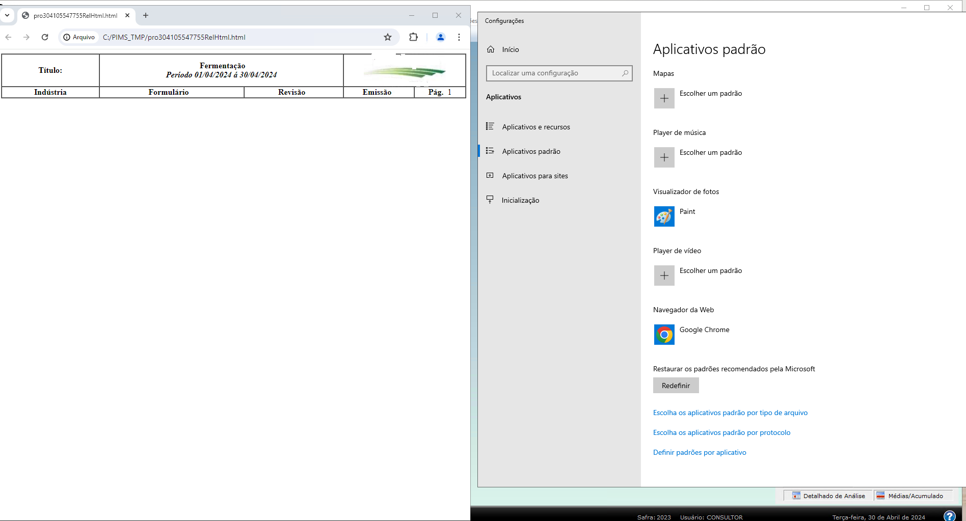Switch to Detalhado de Análise tab

point(828,496)
